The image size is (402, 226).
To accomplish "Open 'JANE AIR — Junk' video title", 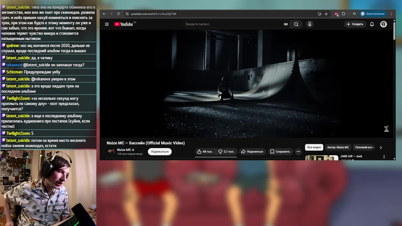I will click(351, 156).
